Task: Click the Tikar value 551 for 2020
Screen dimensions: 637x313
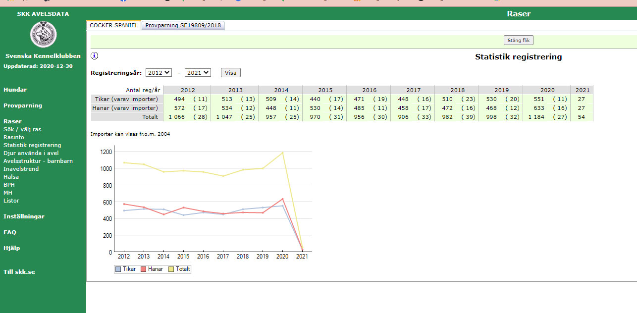Action: click(x=538, y=99)
